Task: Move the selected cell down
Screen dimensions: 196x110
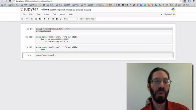Action: [x=49, y=19]
